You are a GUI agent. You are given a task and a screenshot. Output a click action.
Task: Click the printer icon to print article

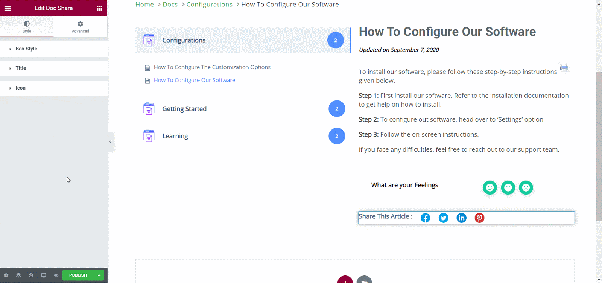[564, 68]
